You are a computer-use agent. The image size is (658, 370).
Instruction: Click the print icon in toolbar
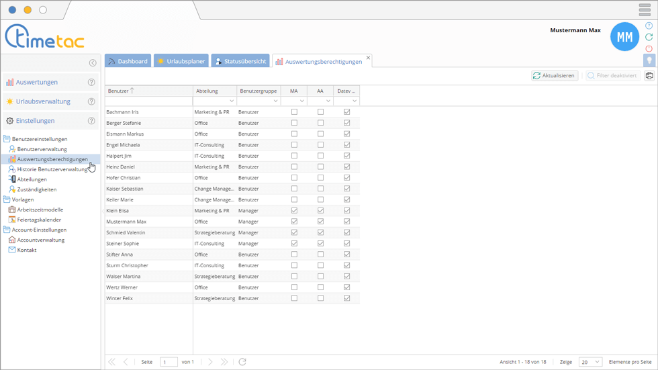click(x=649, y=76)
